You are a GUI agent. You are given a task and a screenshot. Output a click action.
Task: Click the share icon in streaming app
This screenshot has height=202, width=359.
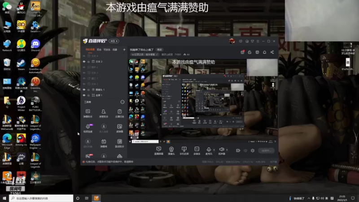click(x=272, y=52)
